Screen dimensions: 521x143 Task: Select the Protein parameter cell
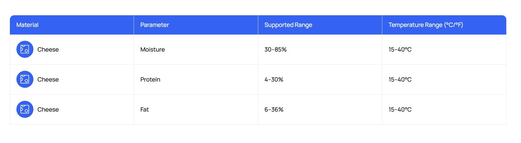click(150, 80)
